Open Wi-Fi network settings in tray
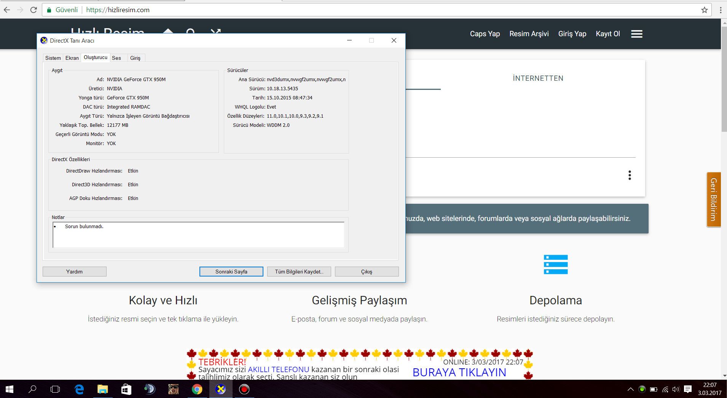Image resolution: width=727 pixels, height=398 pixels. point(665,389)
